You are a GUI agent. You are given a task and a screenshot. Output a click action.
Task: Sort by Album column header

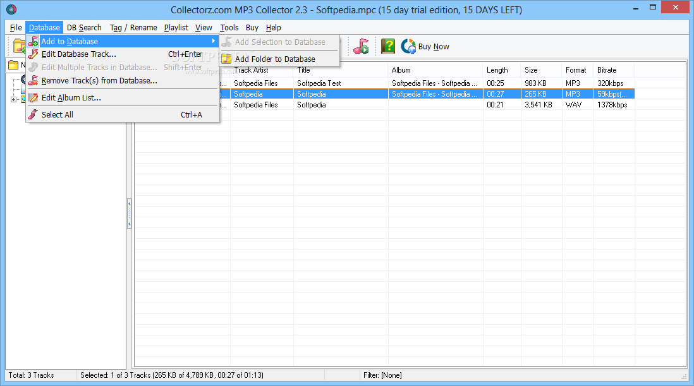(435, 70)
